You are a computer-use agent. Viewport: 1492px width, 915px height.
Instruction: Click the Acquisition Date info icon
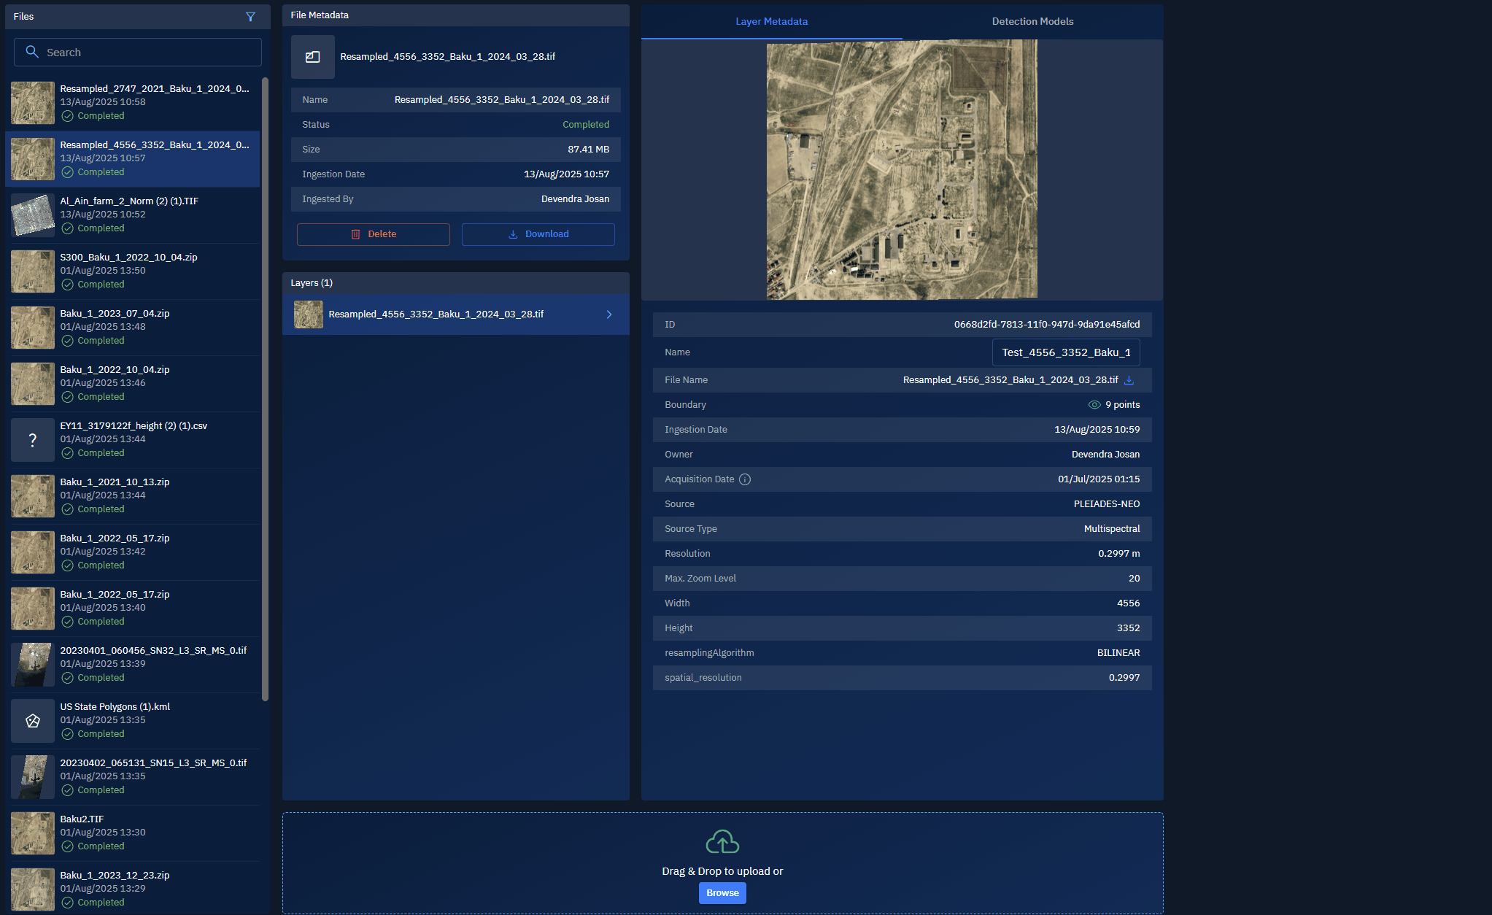click(745, 479)
